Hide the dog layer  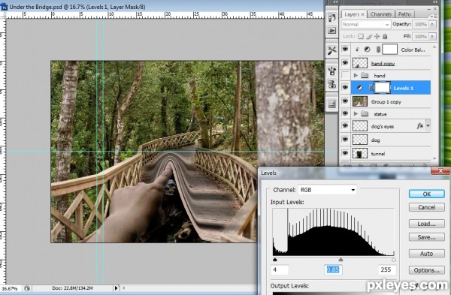coord(345,140)
